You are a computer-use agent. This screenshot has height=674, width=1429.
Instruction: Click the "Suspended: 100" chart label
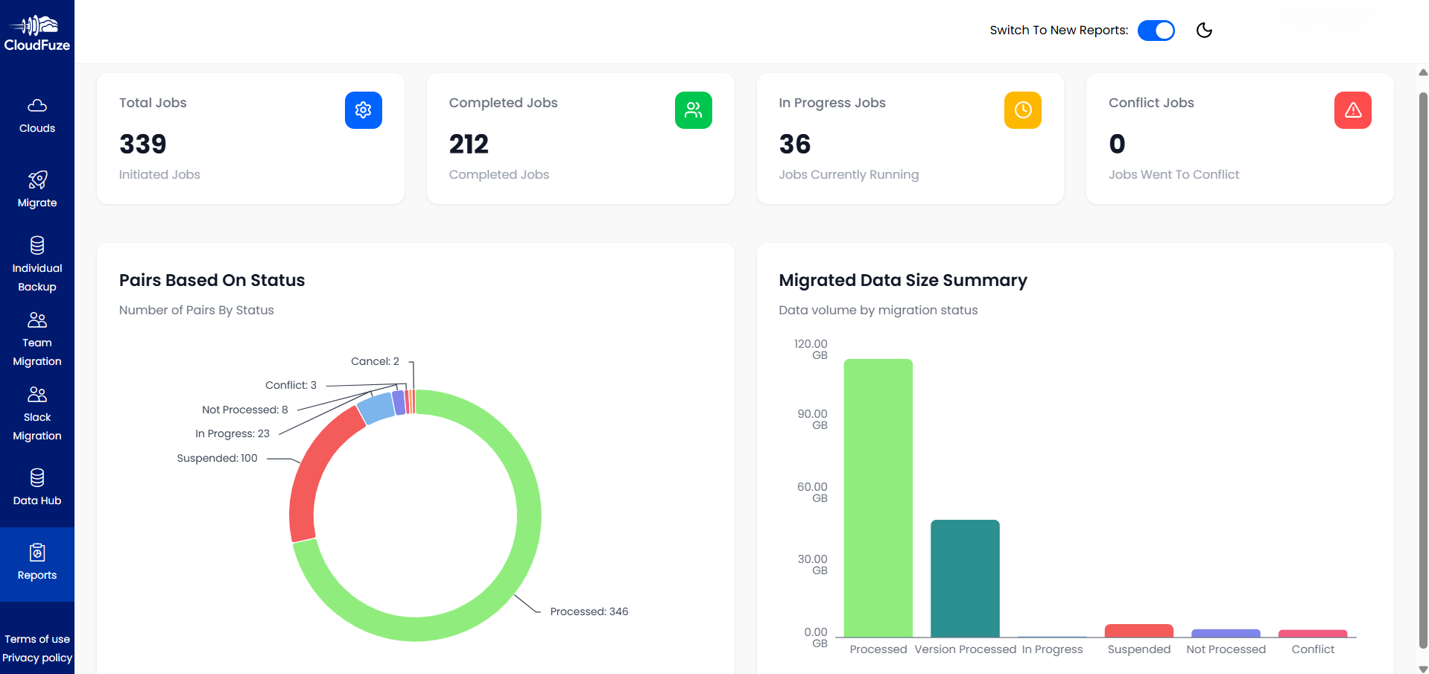point(217,458)
